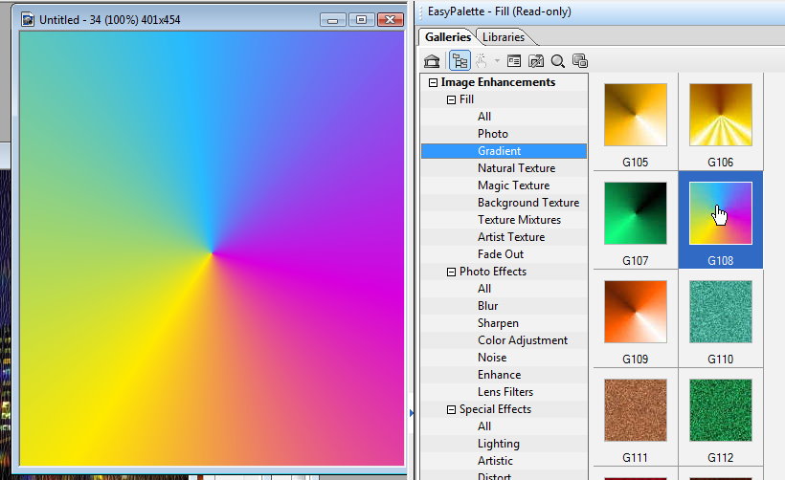Image resolution: width=785 pixels, height=480 pixels.
Task: Minimize the Untitled - 34 image window
Action: point(333,20)
